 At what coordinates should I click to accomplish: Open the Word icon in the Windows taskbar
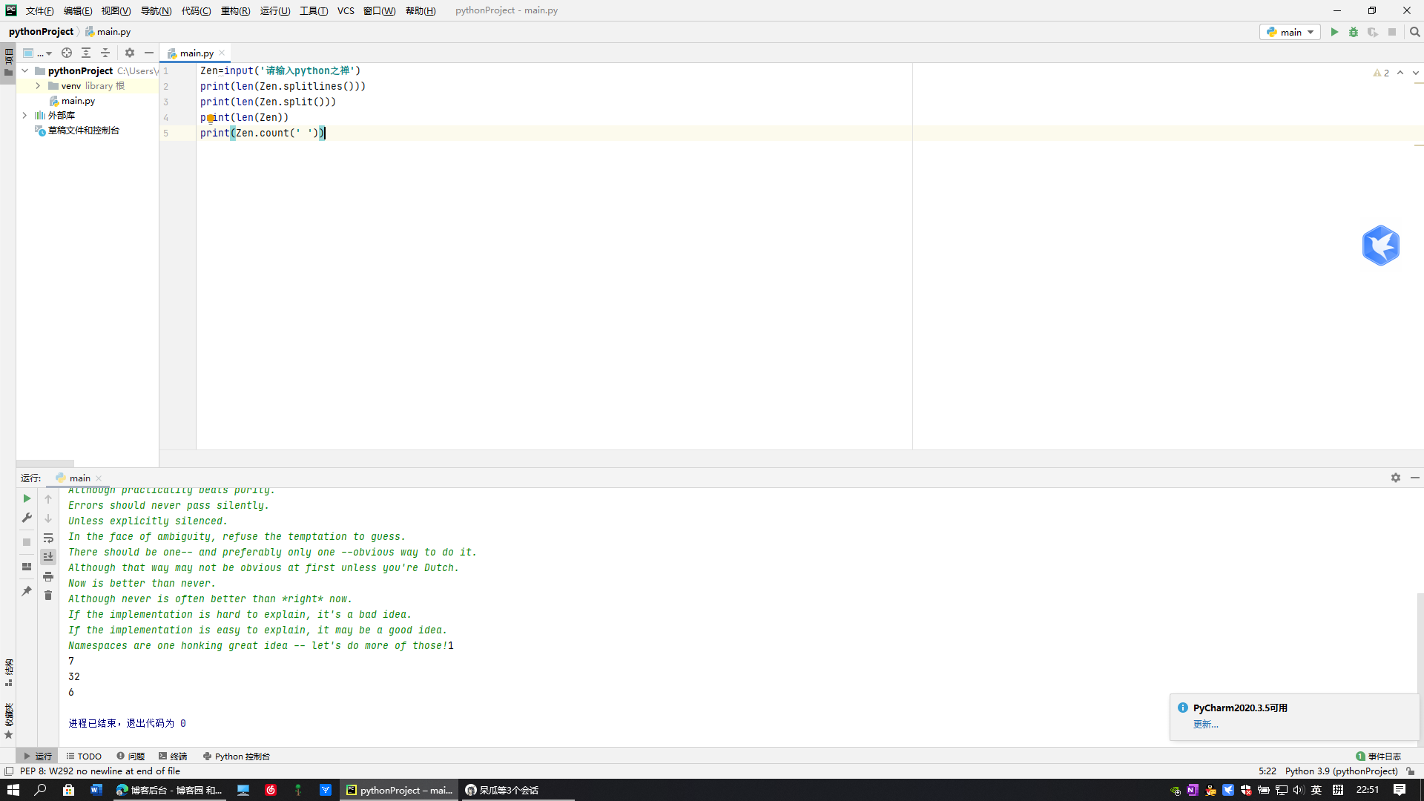pyautogui.click(x=96, y=790)
